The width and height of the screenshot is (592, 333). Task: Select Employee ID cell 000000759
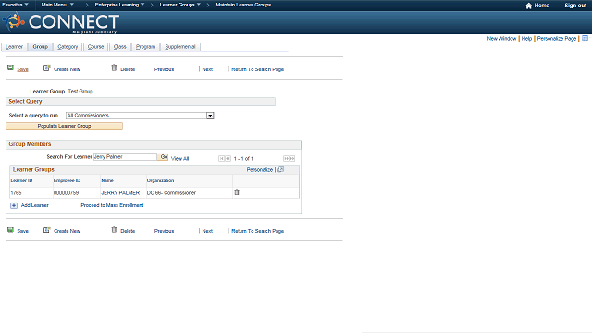(66, 193)
